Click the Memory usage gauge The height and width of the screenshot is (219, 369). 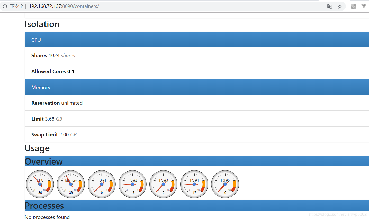[x=71, y=184]
